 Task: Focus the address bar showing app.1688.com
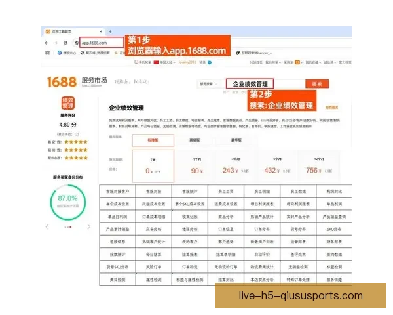point(102,43)
